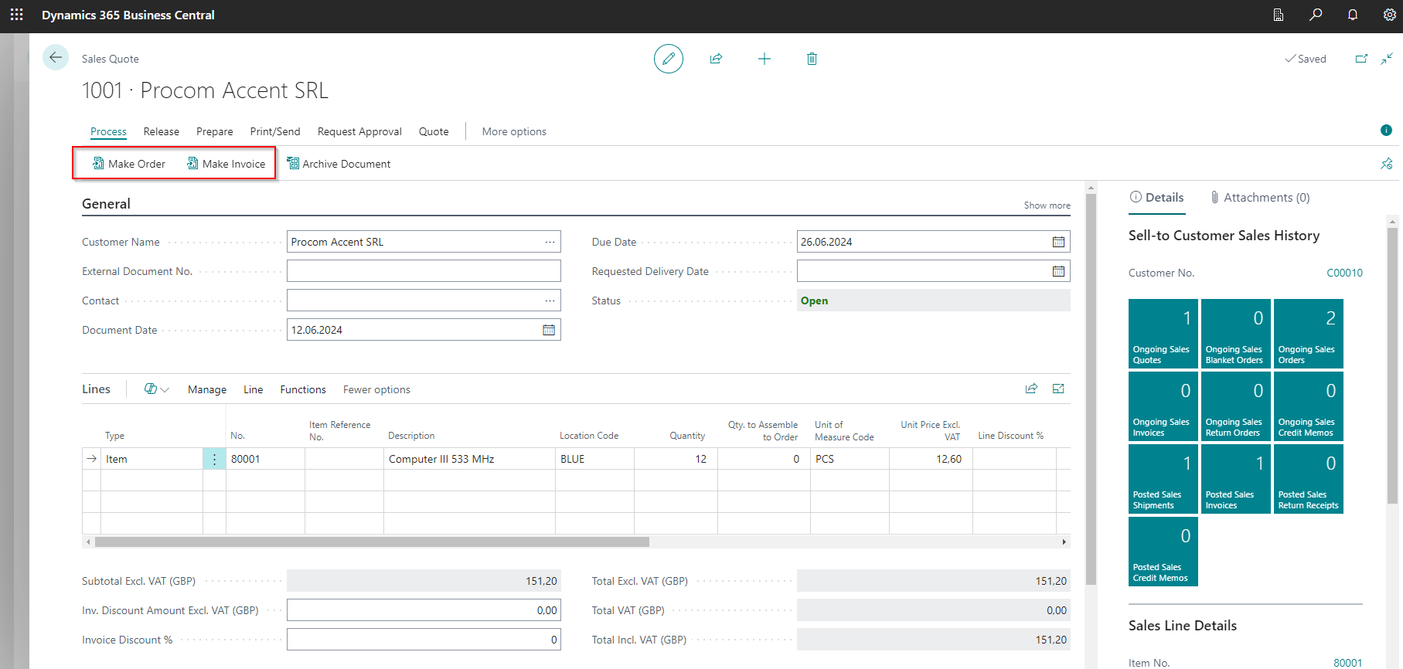Open Requested Delivery Date calendar picker
This screenshot has width=1403, height=669.
[1058, 271]
